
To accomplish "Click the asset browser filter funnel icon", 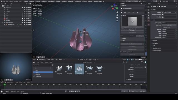I will [142, 62].
